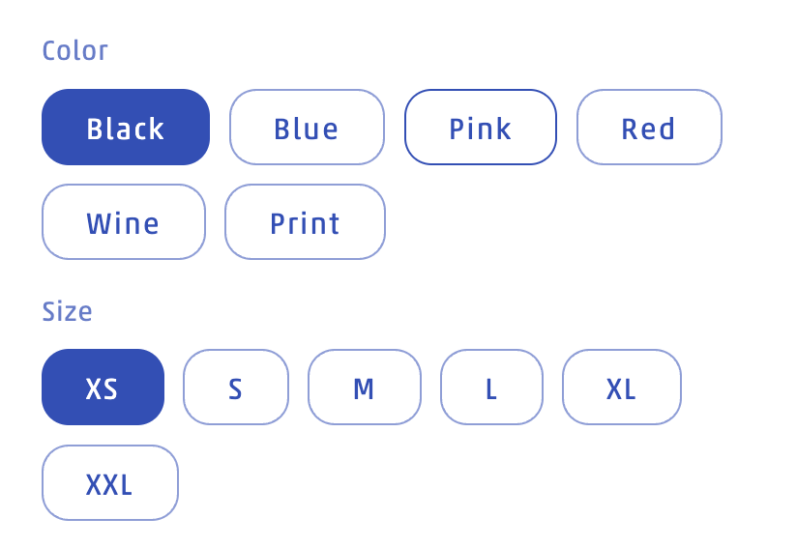The height and width of the screenshot is (547, 797).
Task: Select Red as the color
Action: (x=649, y=128)
